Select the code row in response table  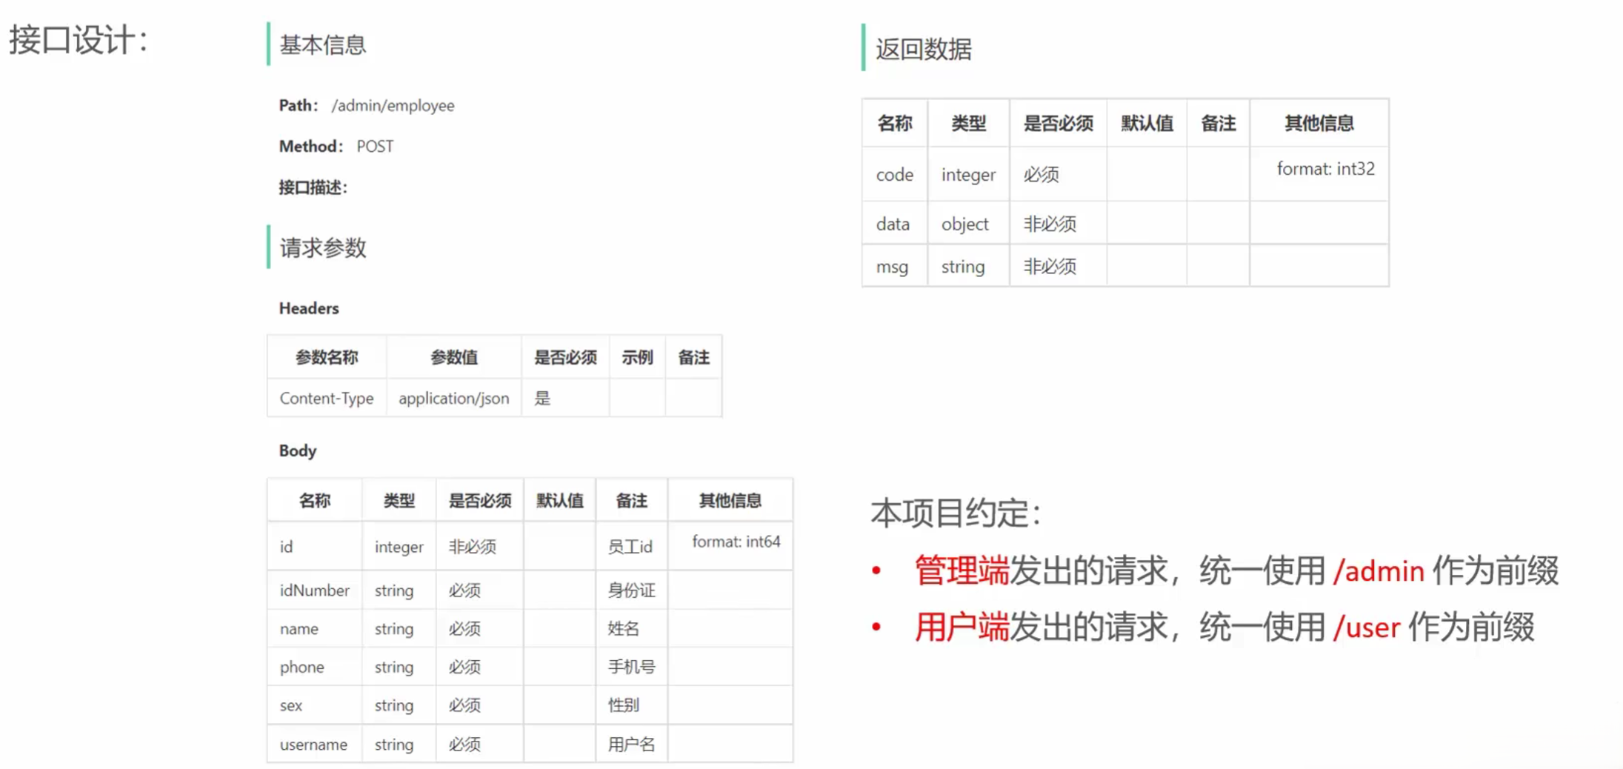894,175
